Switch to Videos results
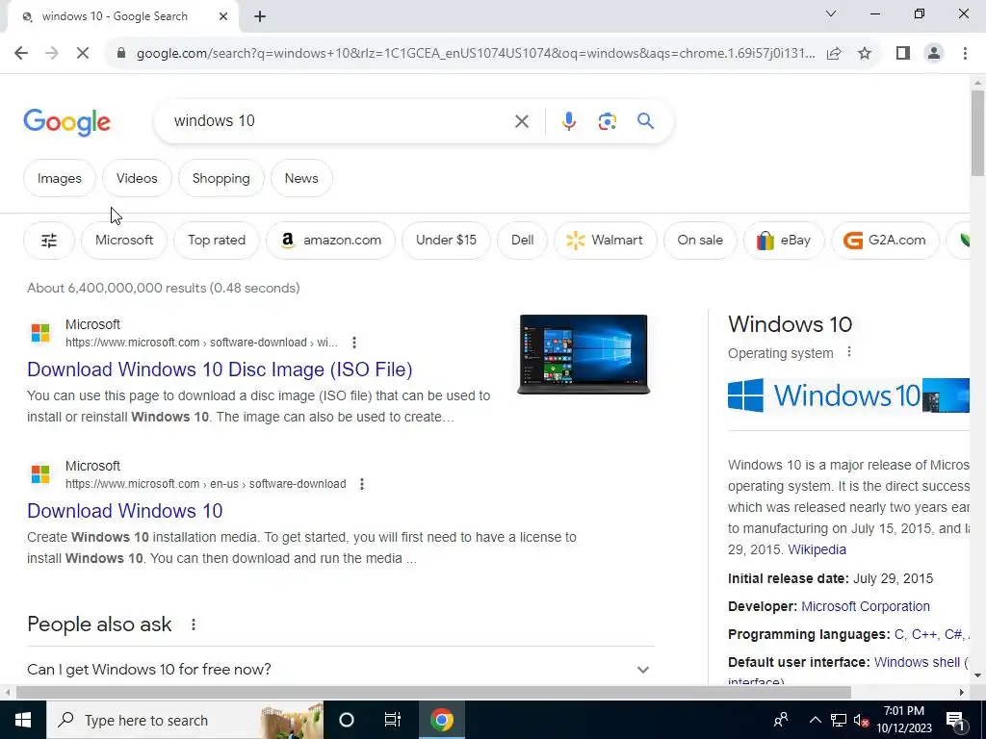Image resolution: width=986 pixels, height=739 pixels. tap(137, 178)
